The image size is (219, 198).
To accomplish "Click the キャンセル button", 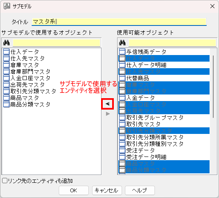I will pyautogui.click(x=107, y=190).
